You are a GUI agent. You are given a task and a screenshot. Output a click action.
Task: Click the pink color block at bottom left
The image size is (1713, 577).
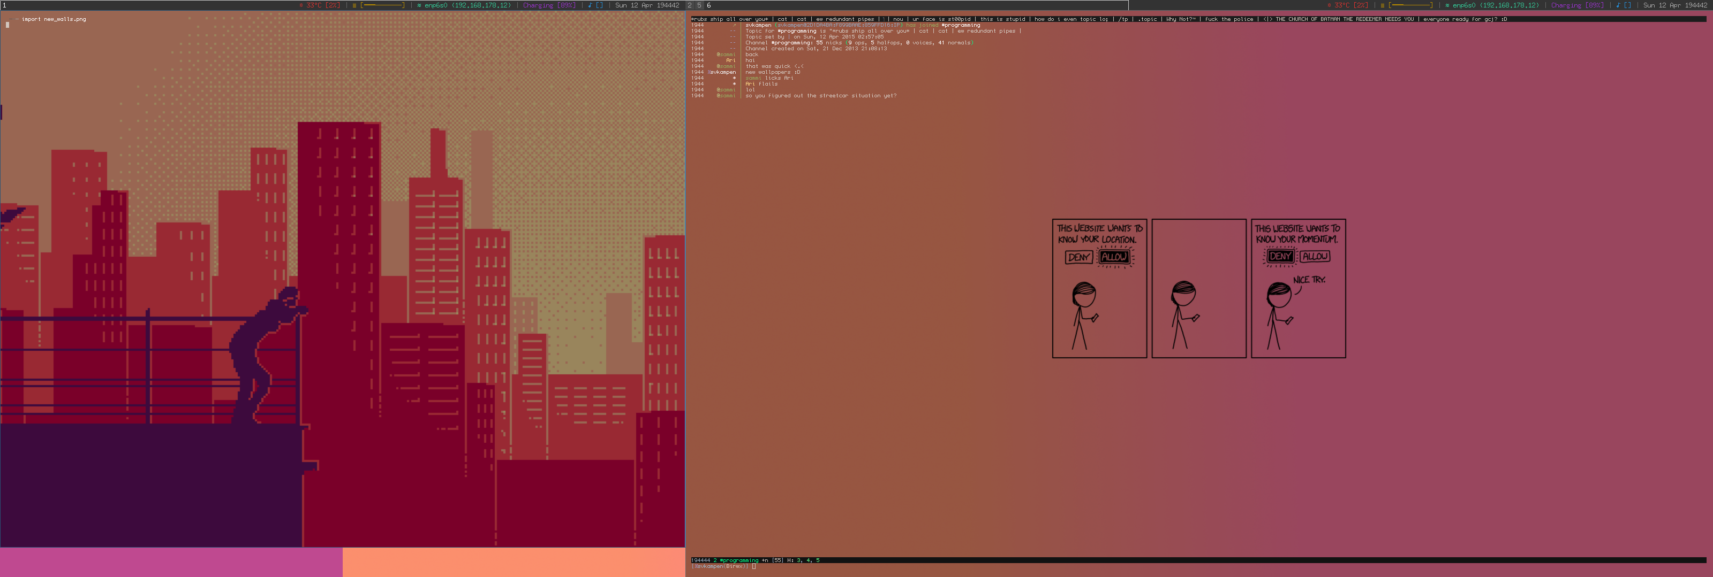171,561
